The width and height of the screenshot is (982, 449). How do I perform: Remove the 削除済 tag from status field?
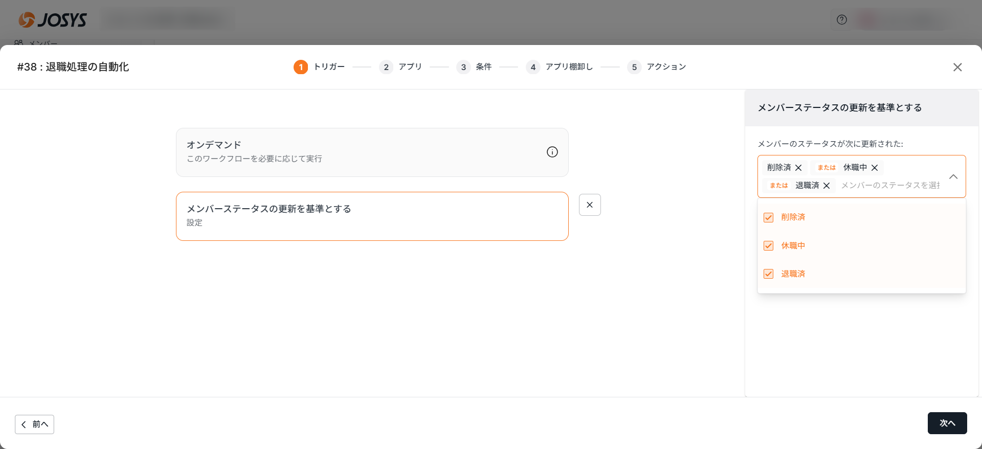[x=798, y=168]
